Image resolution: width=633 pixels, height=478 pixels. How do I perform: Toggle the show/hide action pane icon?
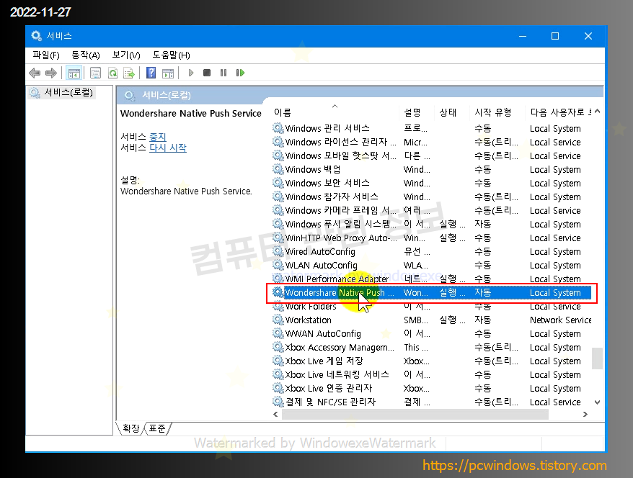click(x=167, y=73)
